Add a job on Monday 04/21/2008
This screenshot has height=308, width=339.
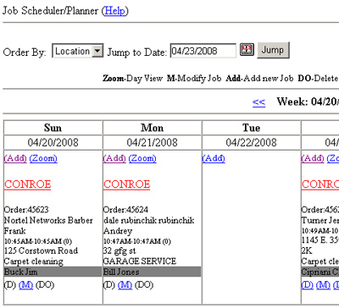[x=114, y=158]
